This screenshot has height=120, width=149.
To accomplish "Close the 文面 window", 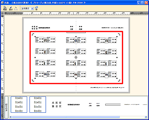I will click(146, 3).
